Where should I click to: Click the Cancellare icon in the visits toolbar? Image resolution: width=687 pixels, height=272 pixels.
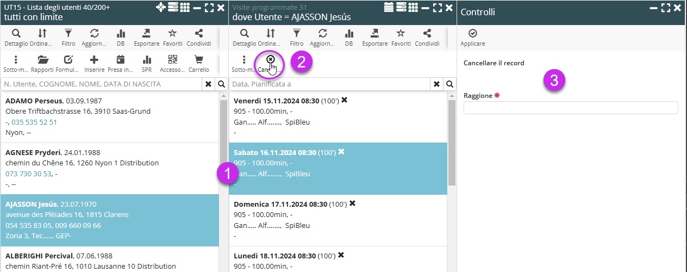point(270,60)
